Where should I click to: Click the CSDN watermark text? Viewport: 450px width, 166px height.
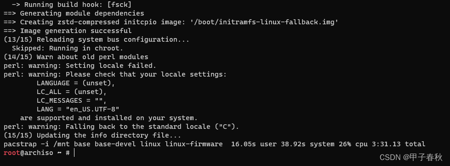tap(411, 157)
